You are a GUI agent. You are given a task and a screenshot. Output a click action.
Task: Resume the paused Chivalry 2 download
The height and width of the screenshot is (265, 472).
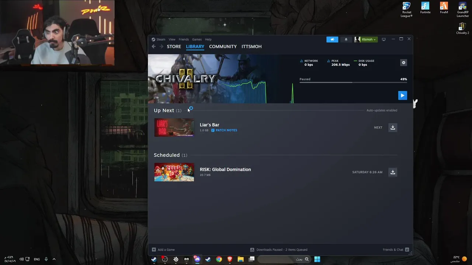402,95
